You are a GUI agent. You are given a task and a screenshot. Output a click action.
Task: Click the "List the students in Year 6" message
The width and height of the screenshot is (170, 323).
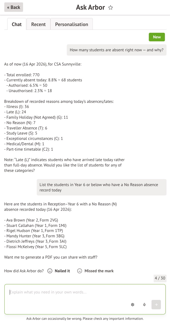[101, 187]
